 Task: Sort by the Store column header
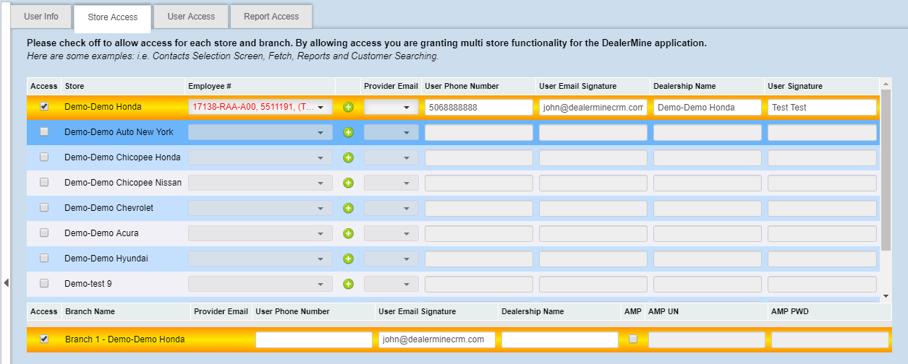click(75, 86)
